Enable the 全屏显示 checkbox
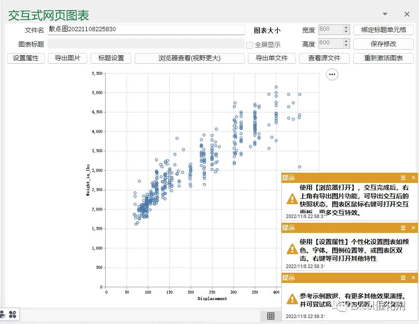Image resolution: width=419 pixels, height=324 pixels. pyautogui.click(x=250, y=45)
